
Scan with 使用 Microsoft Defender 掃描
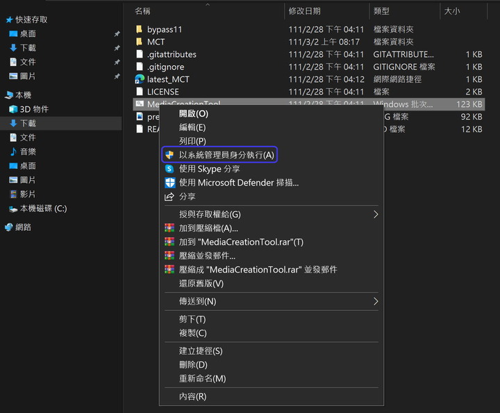click(x=271, y=183)
